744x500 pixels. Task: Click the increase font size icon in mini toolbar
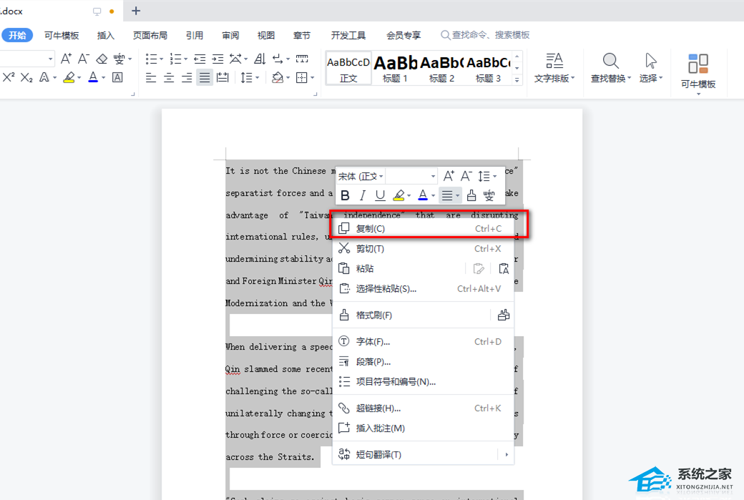coord(449,176)
